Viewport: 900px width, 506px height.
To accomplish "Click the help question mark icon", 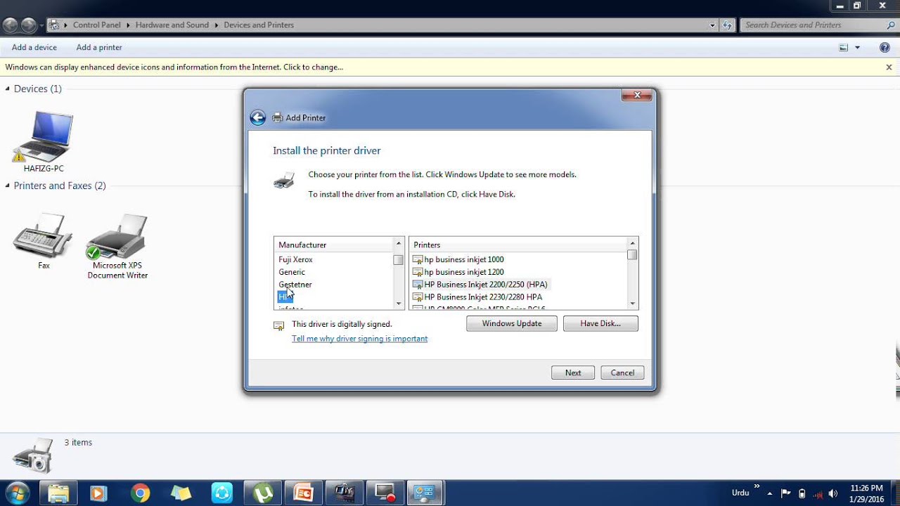I will coord(885,47).
